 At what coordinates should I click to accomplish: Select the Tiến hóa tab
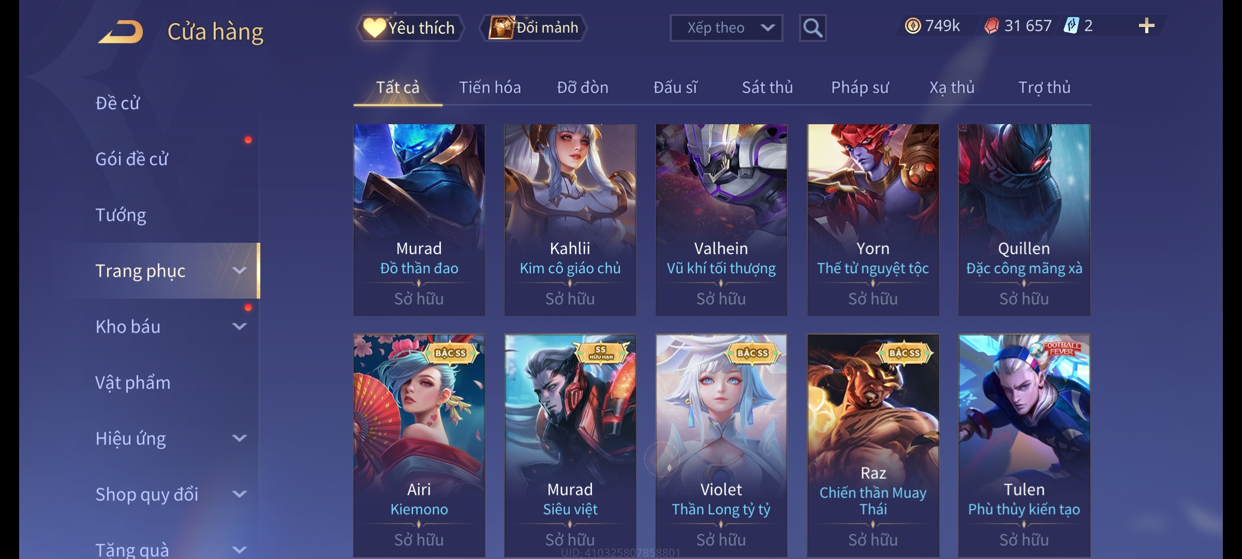click(490, 87)
